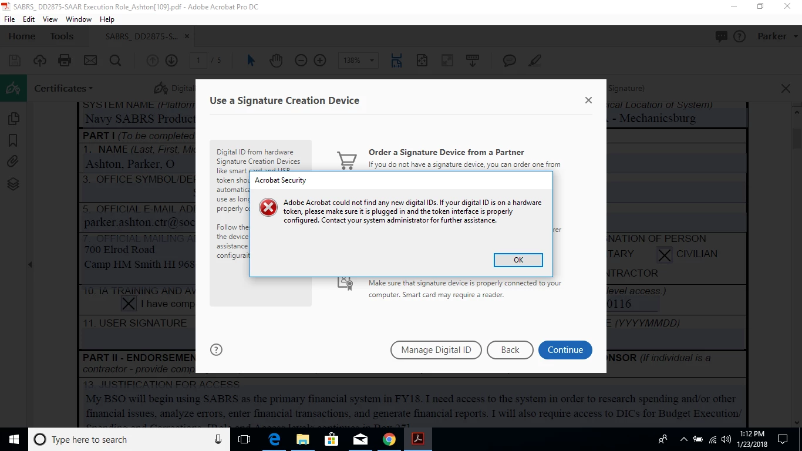The height and width of the screenshot is (451, 802).
Task: Add a sticky note comment
Action: [x=510, y=60]
